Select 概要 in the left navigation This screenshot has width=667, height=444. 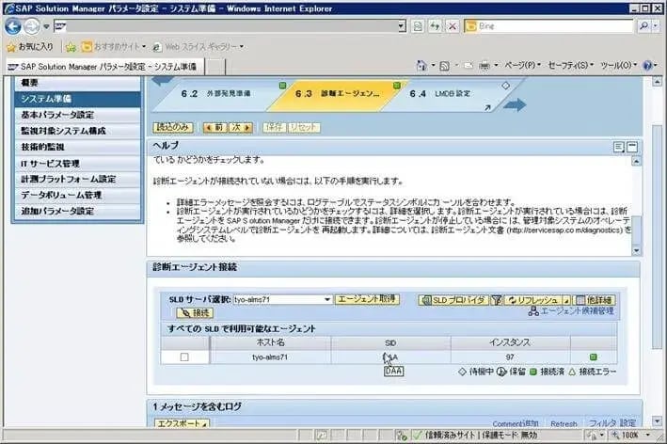(x=77, y=84)
